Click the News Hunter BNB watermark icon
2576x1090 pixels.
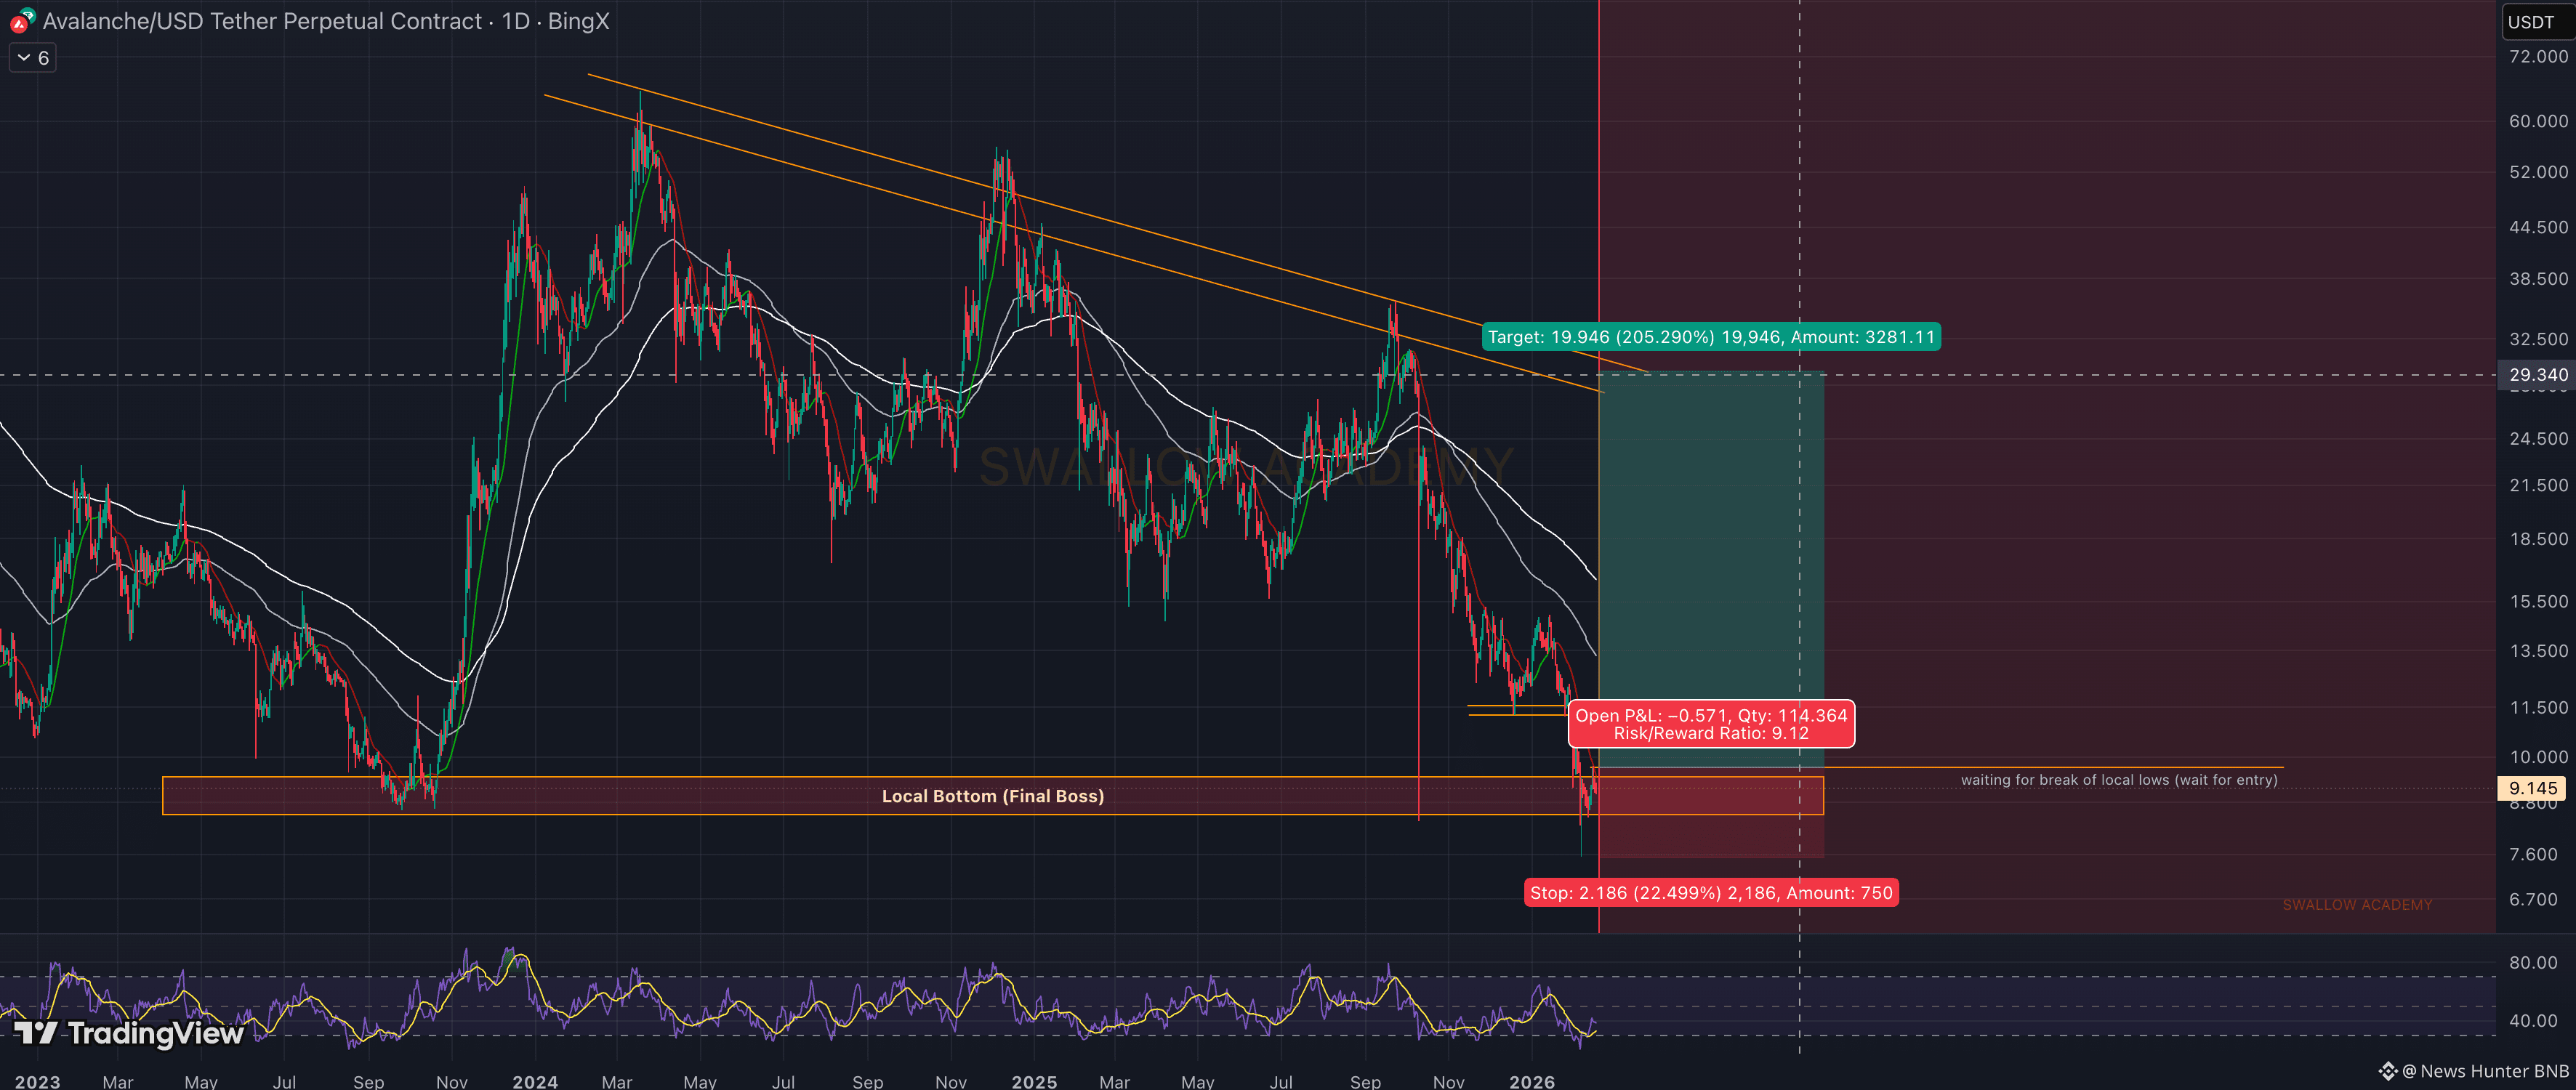point(2388,1071)
